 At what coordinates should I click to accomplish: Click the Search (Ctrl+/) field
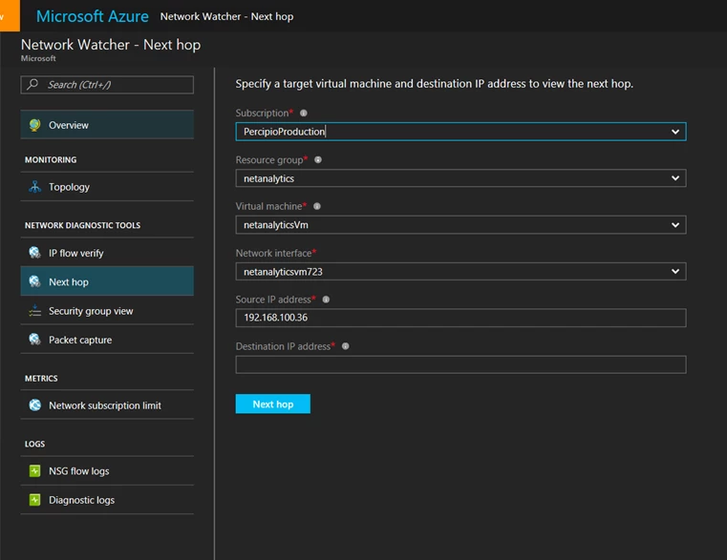click(x=107, y=85)
